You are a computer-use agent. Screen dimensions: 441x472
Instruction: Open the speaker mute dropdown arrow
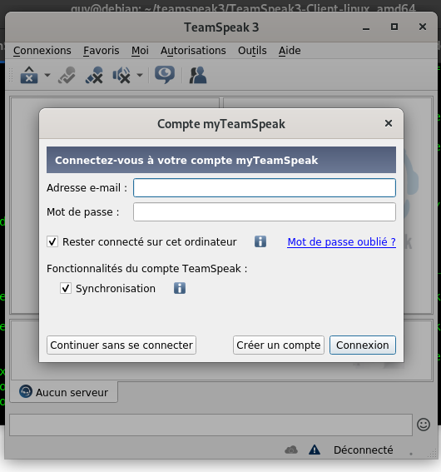[140, 75]
